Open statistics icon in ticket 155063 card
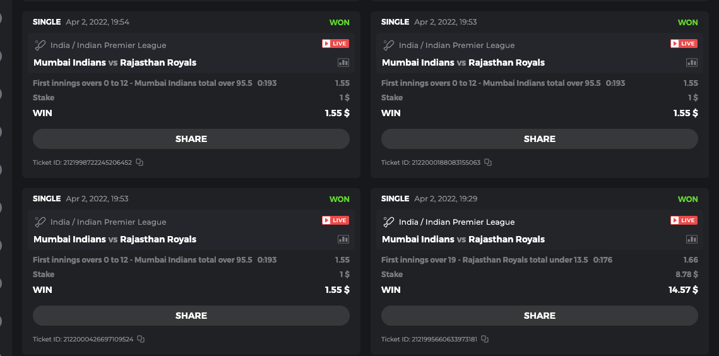The height and width of the screenshot is (356, 719). click(x=692, y=62)
